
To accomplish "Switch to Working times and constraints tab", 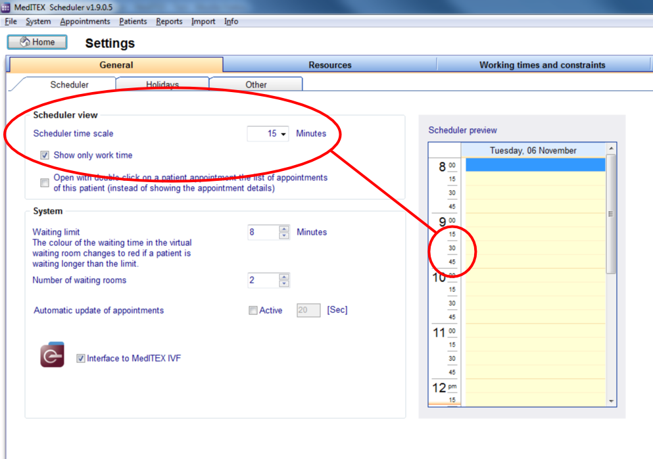I will 543,65.
